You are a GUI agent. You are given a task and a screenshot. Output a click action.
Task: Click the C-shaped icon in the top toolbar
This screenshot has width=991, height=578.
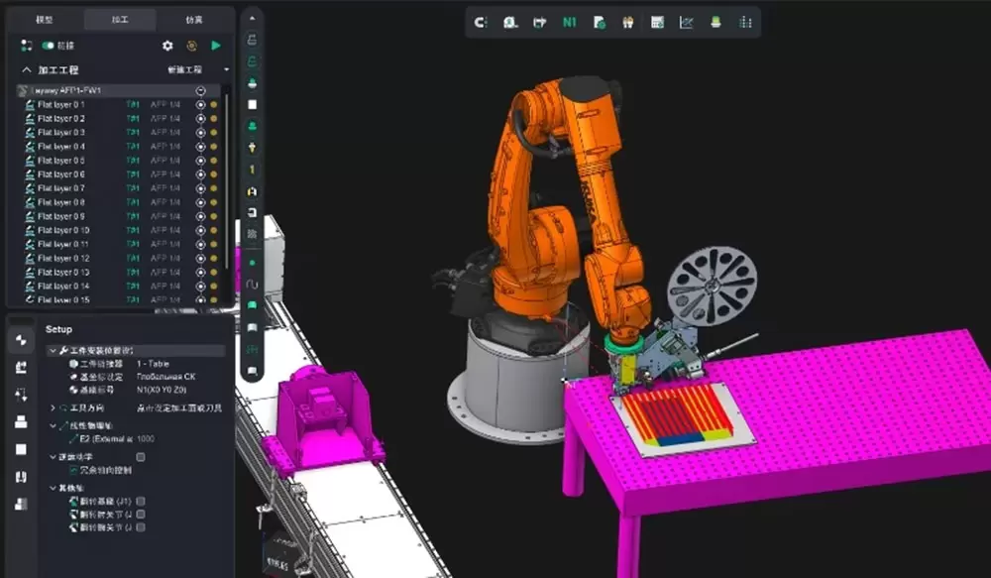pos(481,22)
